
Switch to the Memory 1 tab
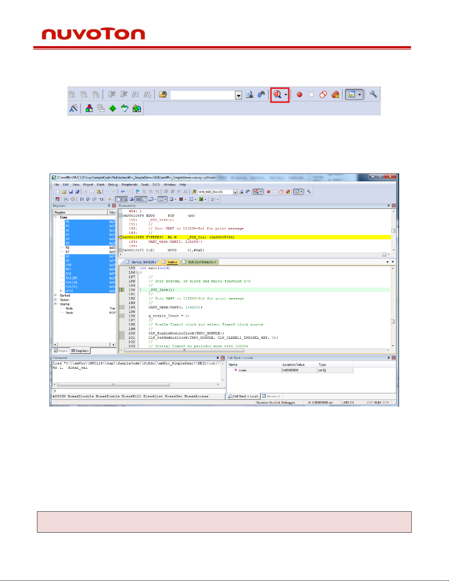pos(271,396)
